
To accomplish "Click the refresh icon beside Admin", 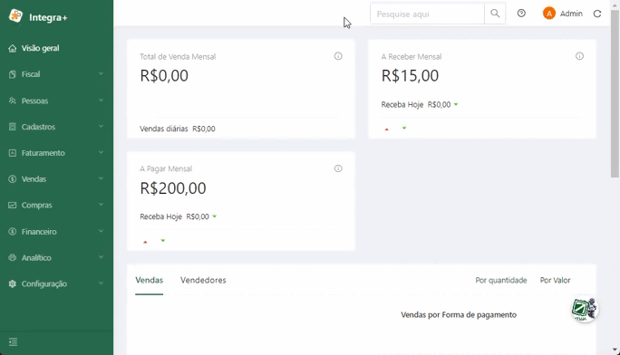I will tap(597, 14).
